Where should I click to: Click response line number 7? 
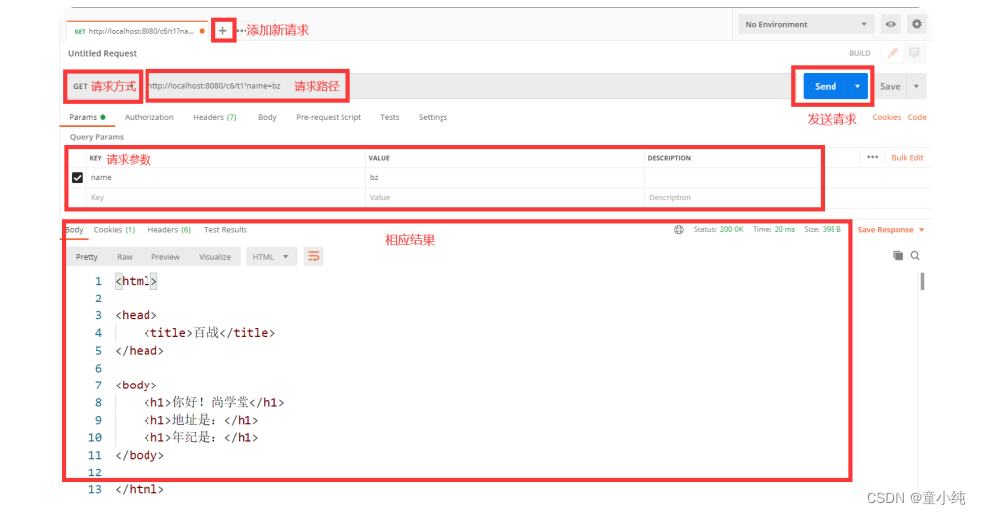coord(98,385)
